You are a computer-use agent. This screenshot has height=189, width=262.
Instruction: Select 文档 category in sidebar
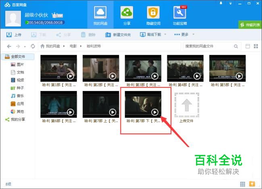coord(17,73)
